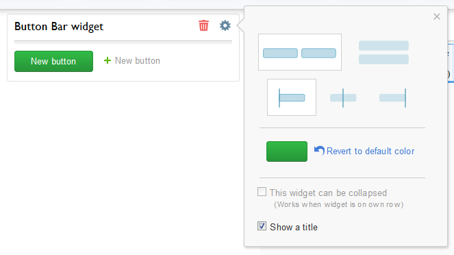Set button alignment to right
The width and height of the screenshot is (454, 255).
393,98
